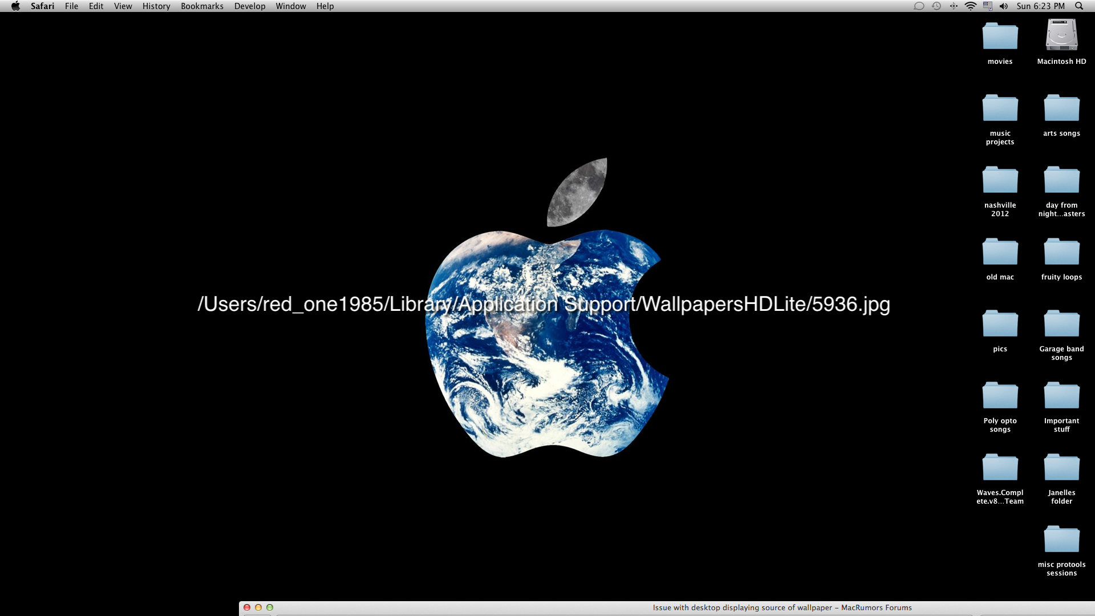The image size is (1095, 616).
Task: Open the Help menu
Action: click(325, 6)
